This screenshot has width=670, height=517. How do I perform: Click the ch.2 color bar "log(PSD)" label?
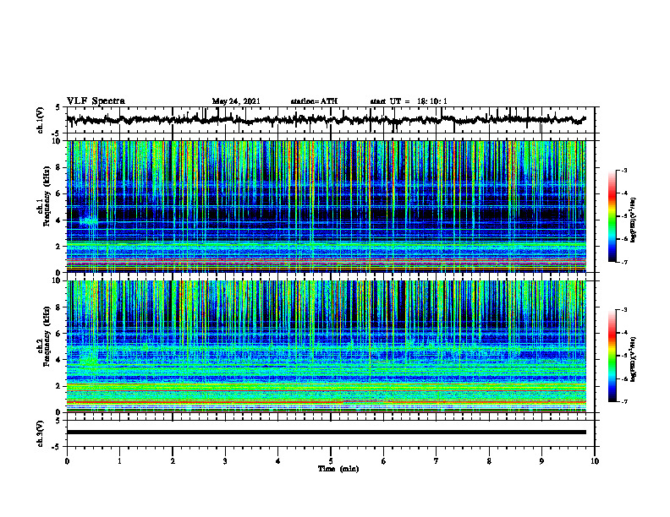[634, 359]
